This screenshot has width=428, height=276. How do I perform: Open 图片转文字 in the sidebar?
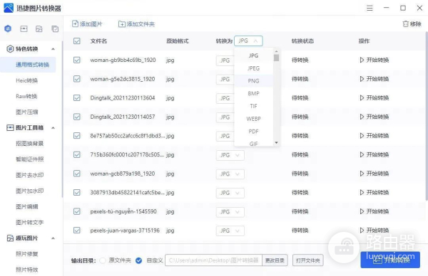pos(29,223)
